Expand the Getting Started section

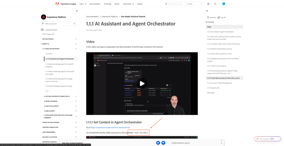click(x=76, y=39)
